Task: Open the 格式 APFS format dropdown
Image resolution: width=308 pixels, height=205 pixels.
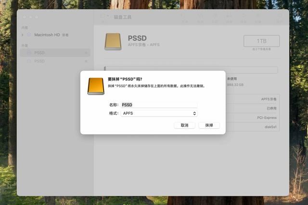Action: tap(159, 113)
